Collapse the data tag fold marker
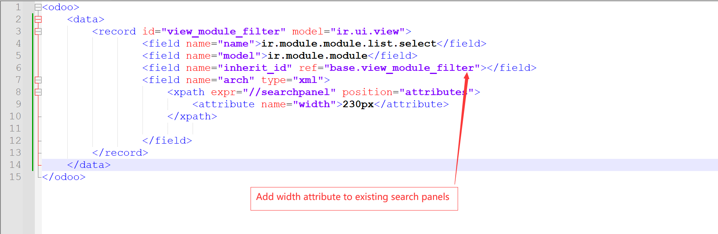Screen dimensions: 718x234 pyautogui.click(x=38, y=19)
